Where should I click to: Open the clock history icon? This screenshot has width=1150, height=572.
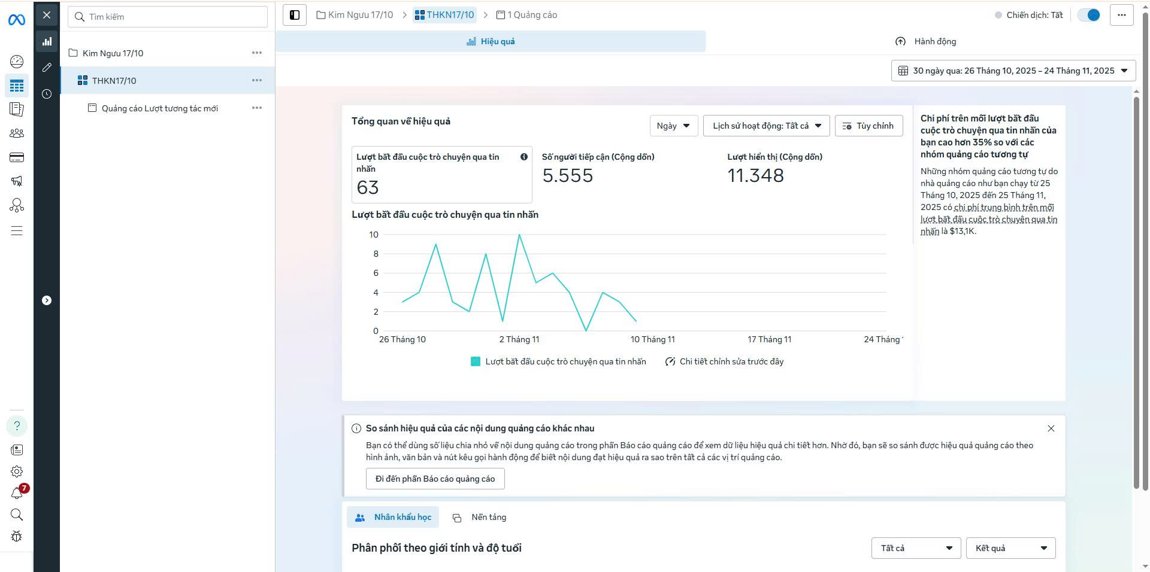(x=47, y=94)
